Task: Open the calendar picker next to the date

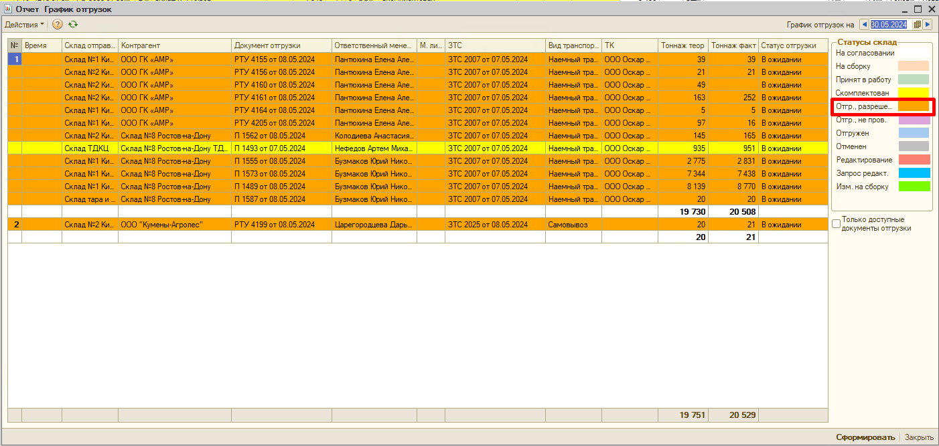Action: 917,24
